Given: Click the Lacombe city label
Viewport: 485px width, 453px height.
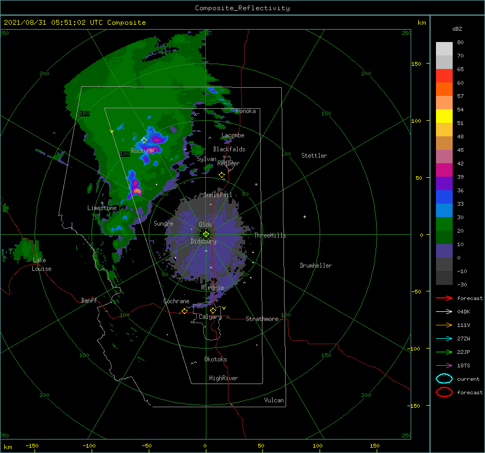Looking at the screenshot, I should pos(233,135).
